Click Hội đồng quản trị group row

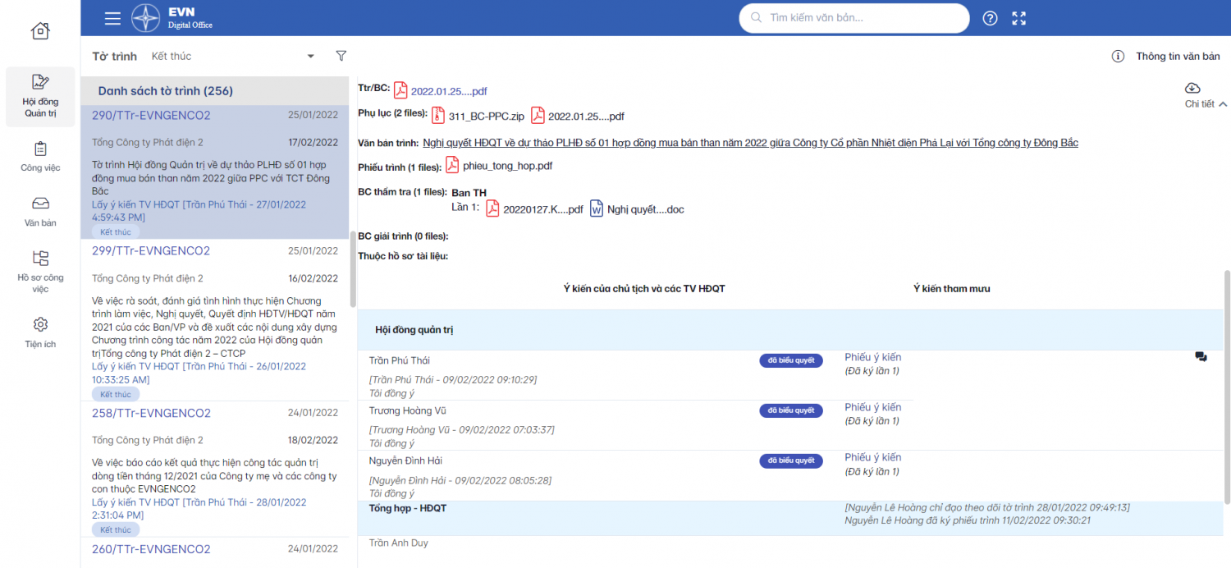click(x=790, y=330)
